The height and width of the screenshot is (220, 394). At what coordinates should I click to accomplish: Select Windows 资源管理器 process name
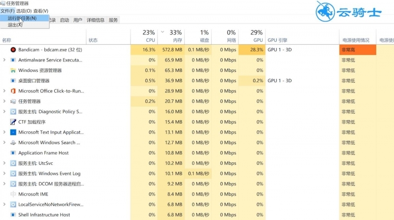click(x=40, y=70)
